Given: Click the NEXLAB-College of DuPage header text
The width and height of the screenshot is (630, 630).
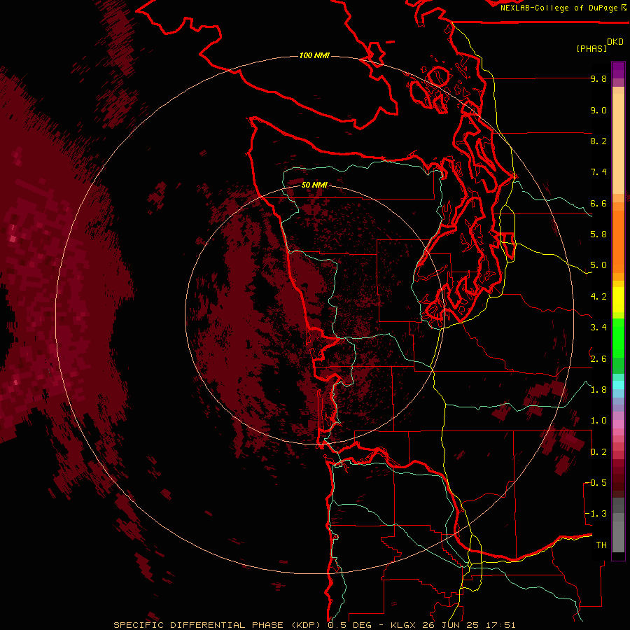Looking at the screenshot, I should tap(559, 8).
